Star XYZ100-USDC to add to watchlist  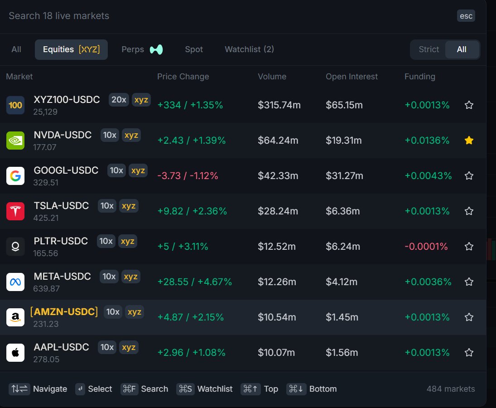coord(469,105)
